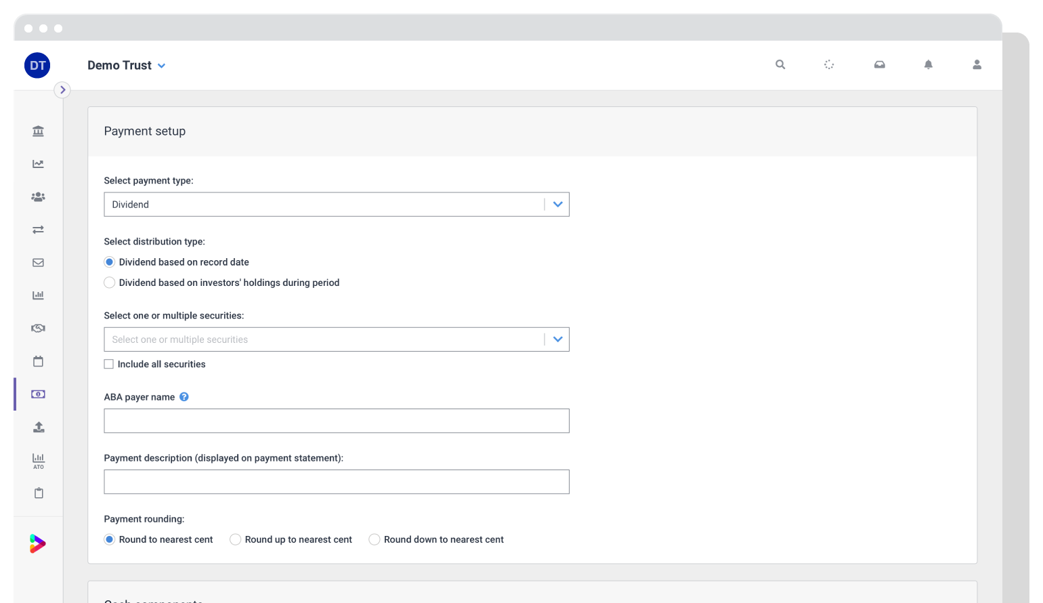Click the upload icon in the sidebar
Image resolution: width=1043 pixels, height=603 pixels.
(x=38, y=427)
